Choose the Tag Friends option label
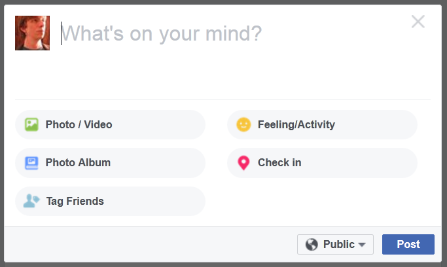 click(x=75, y=201)
